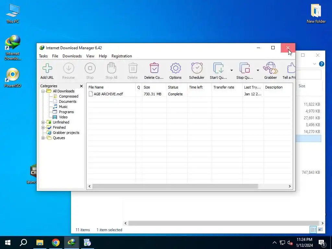Screen dimensions: 332x249
Task: Expand the Finished category node
Action: click(43, 127)
